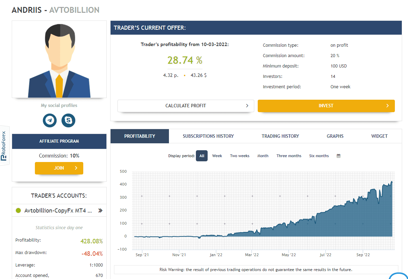
Task: Click the RoboForex side tab logo
Action: (4, 146)
